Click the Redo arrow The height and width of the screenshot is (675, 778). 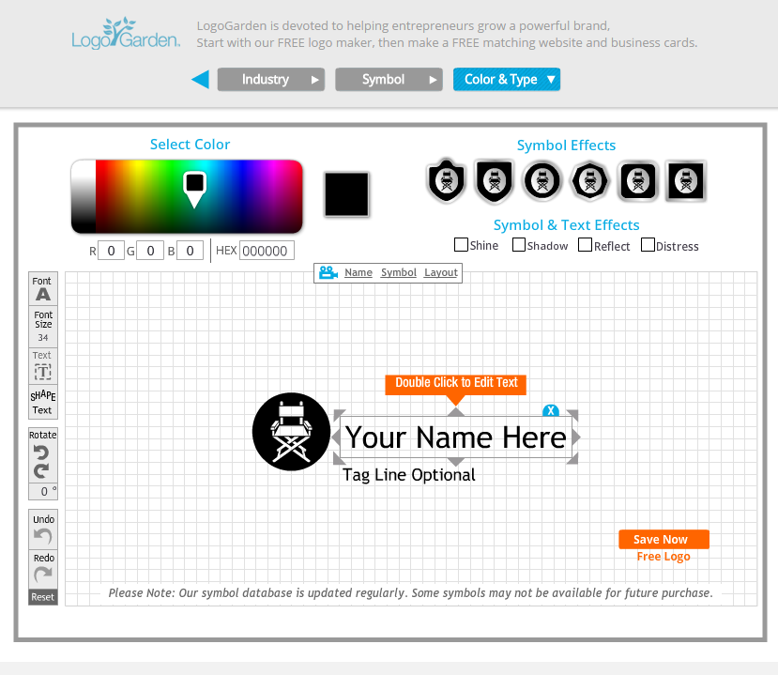[x=43, y=575]
